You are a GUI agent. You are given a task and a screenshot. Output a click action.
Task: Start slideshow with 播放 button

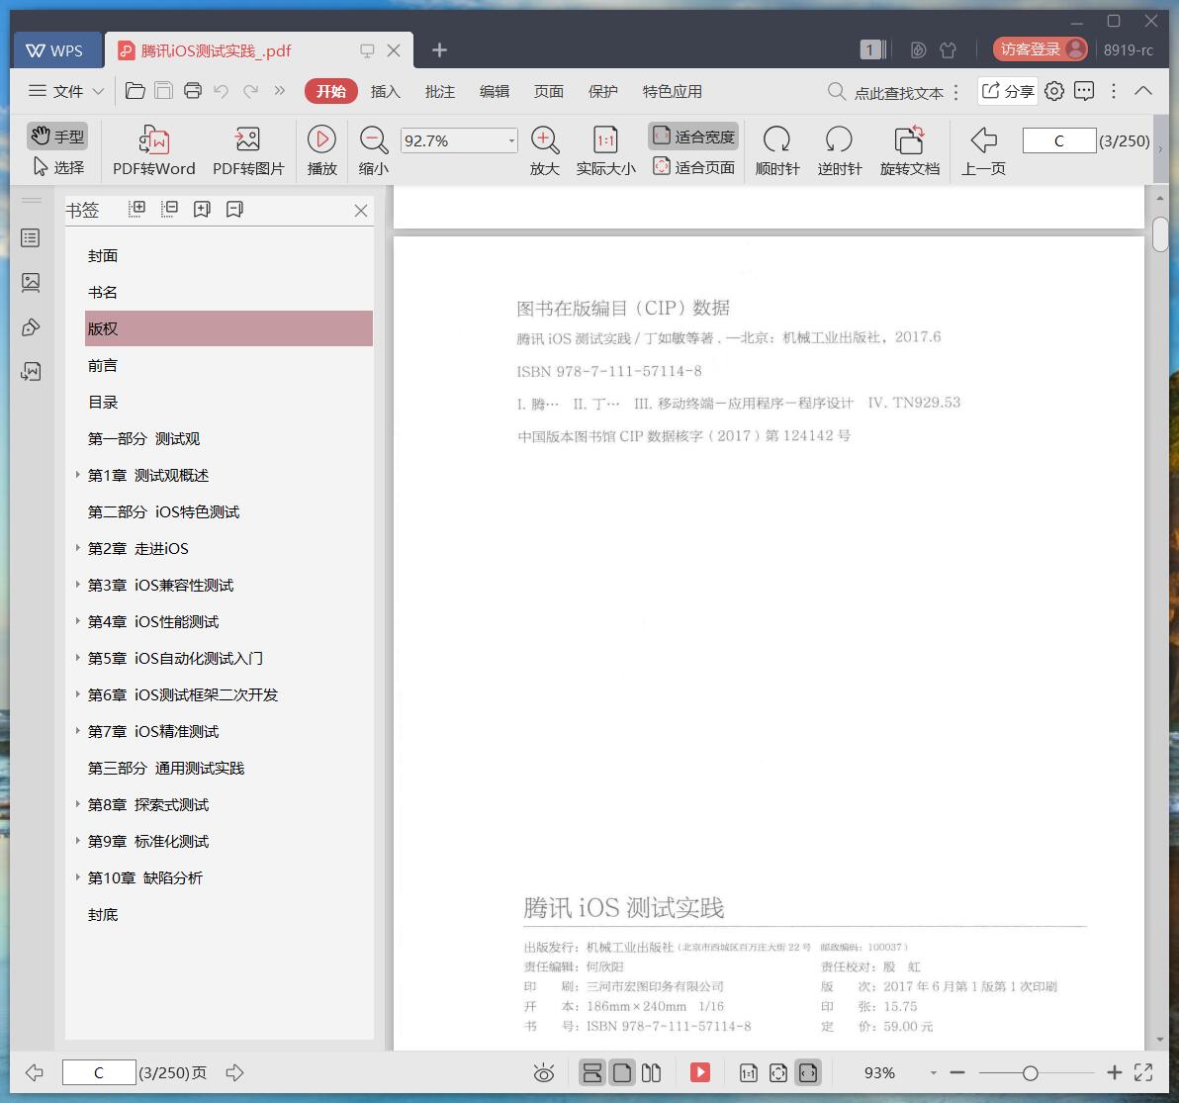click(x=321, y=150)
